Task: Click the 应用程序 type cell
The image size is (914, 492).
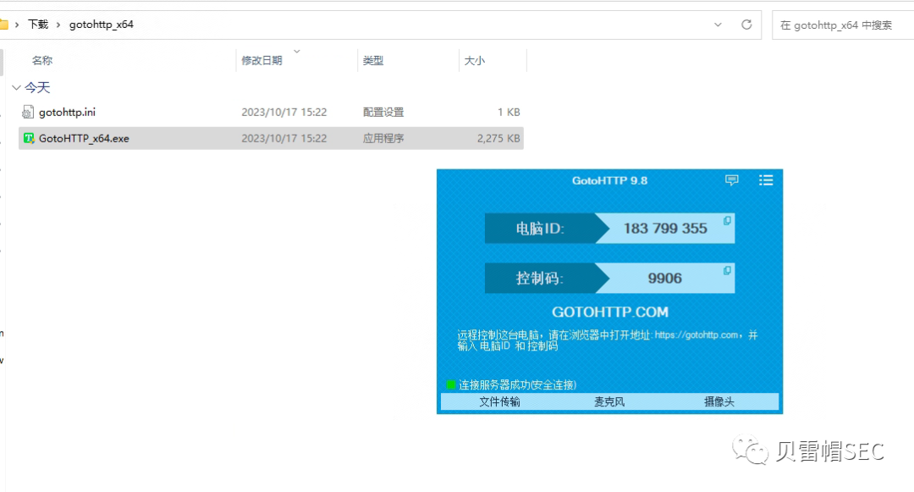Action: pyautogui.click(x=383, y=138)
